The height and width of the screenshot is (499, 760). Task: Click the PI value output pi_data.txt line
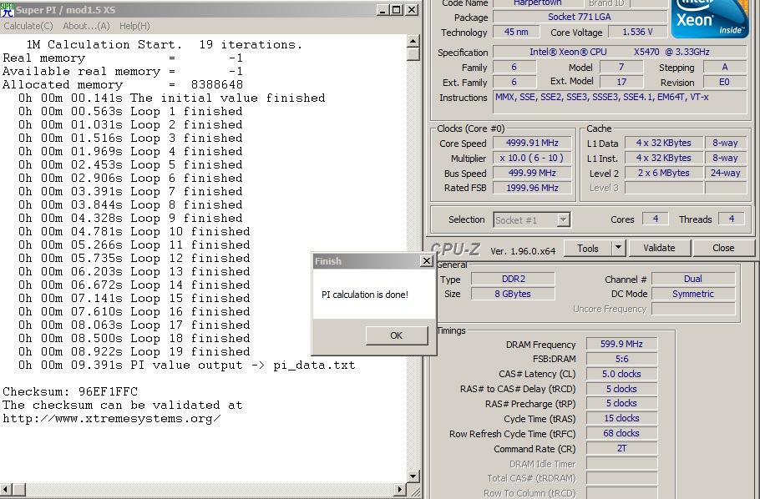186,365
